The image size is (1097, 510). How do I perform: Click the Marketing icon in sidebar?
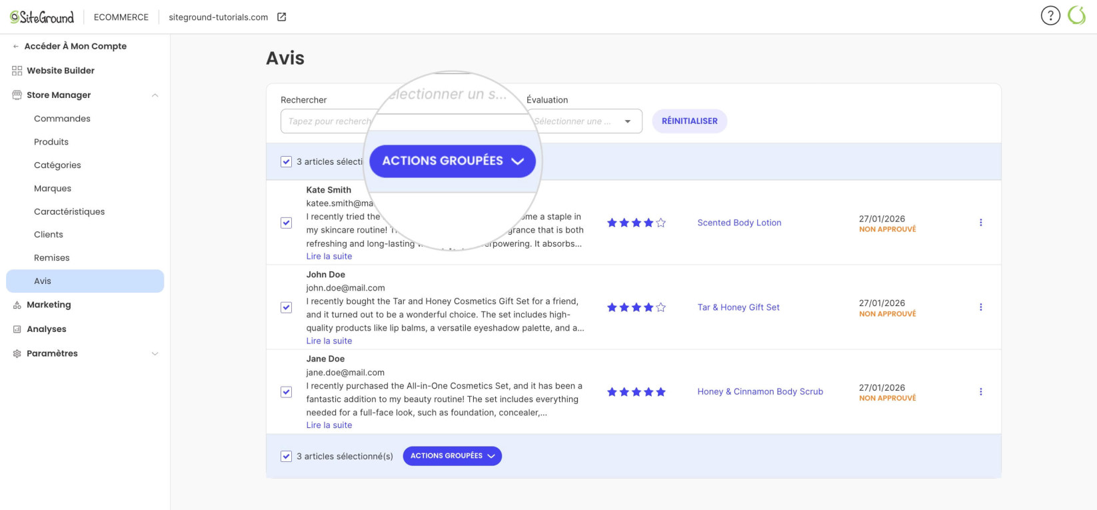pos(17,305)
